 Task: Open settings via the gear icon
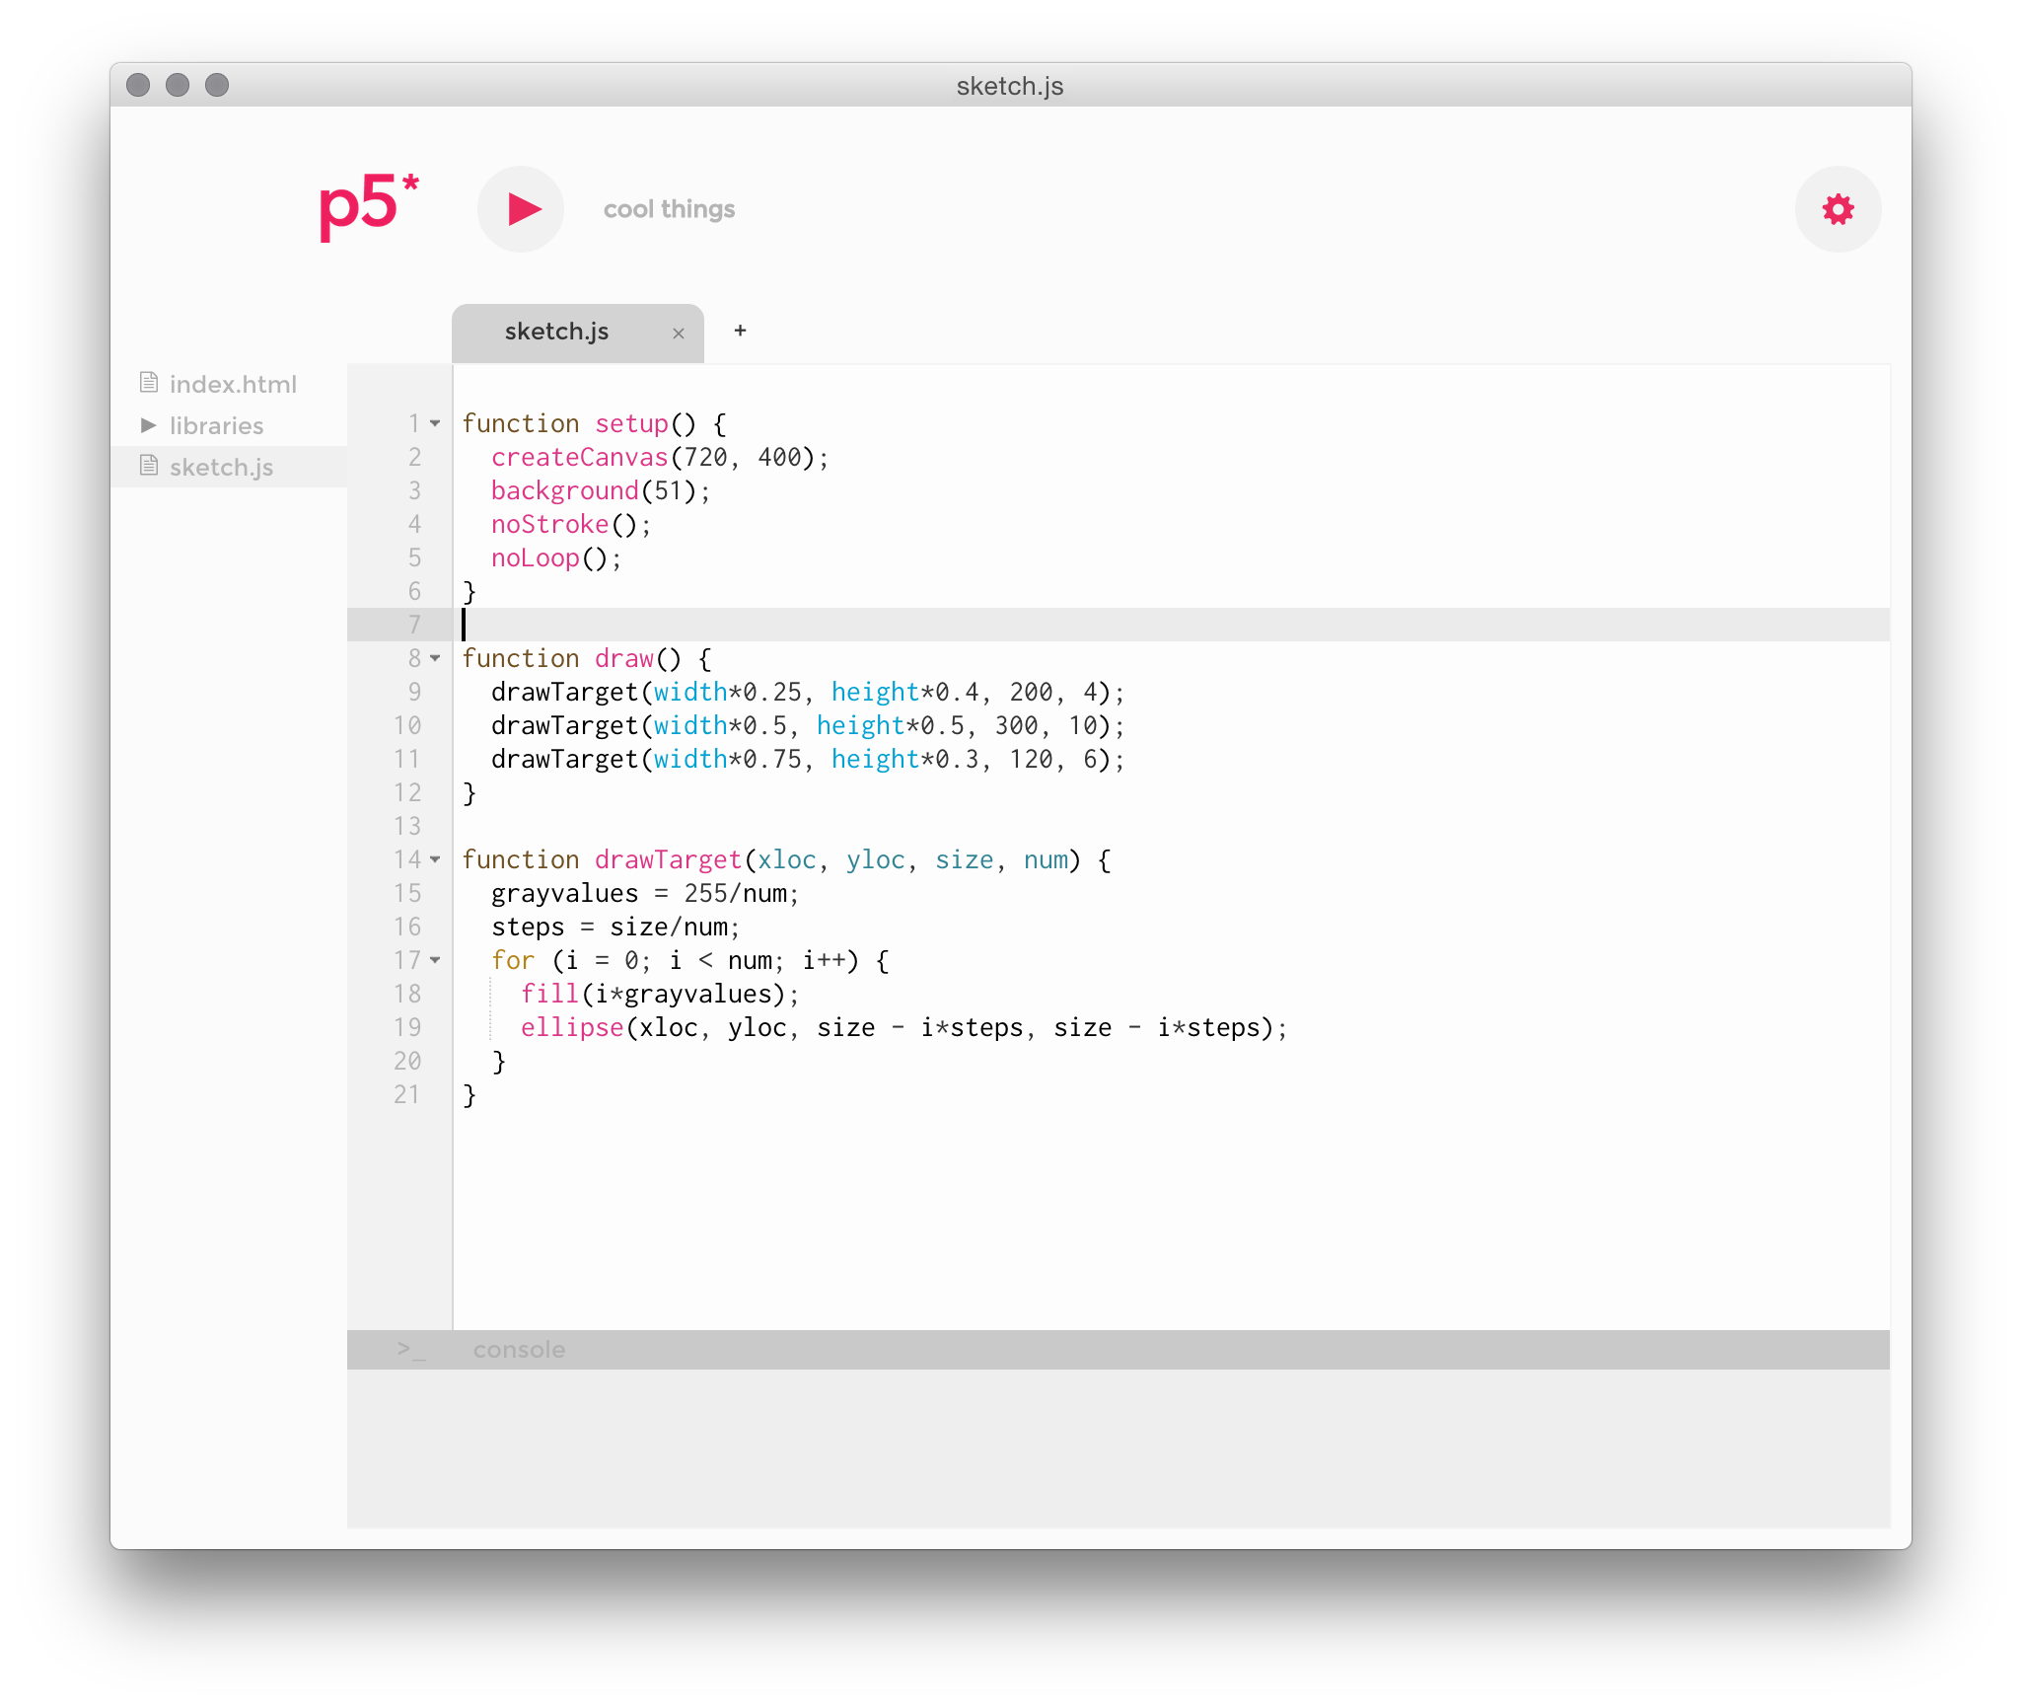pos(1838,209)
